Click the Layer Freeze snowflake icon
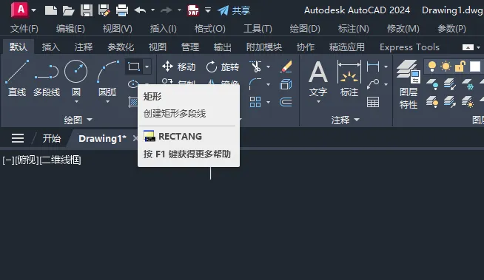Image resolution: width=484 pixels, height=280 pixels. point(467,84)
